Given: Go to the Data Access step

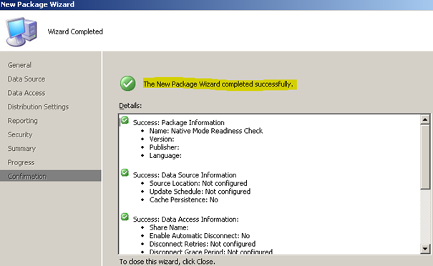Looking at the screenshot, I should (26, 93).
